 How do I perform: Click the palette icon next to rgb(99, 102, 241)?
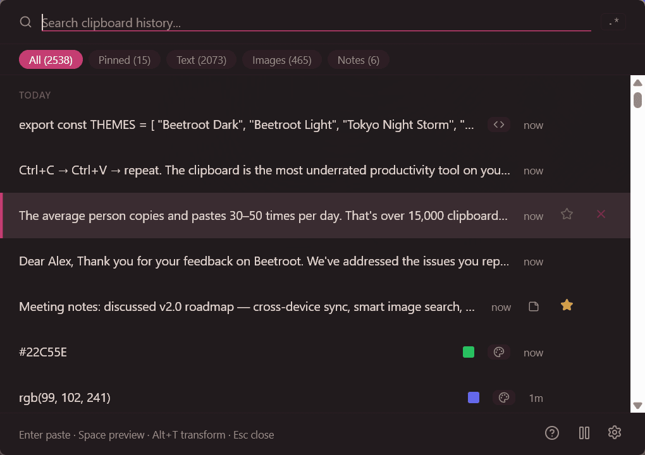(x=503, y=397)
